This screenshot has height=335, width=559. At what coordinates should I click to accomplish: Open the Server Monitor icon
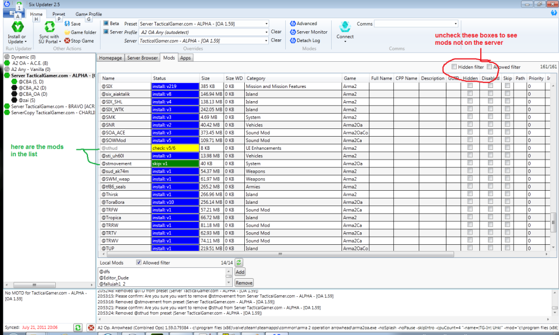[293, 32]
